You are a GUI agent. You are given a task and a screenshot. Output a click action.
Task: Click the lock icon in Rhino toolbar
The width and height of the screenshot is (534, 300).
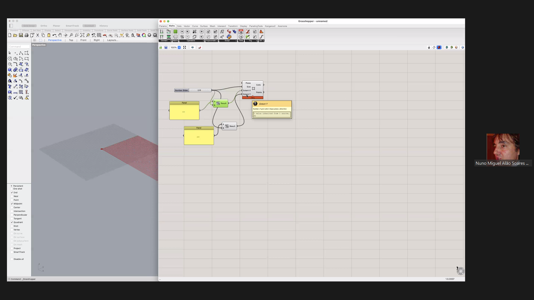(133, 35)
